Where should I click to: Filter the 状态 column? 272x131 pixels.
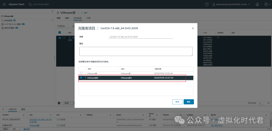point(81,115)
